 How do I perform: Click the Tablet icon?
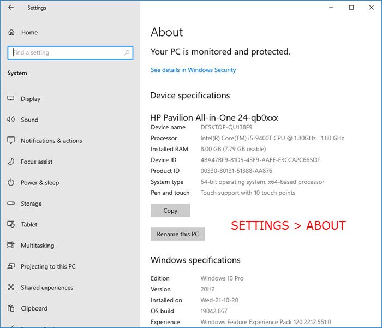click(x=11, y=224)
